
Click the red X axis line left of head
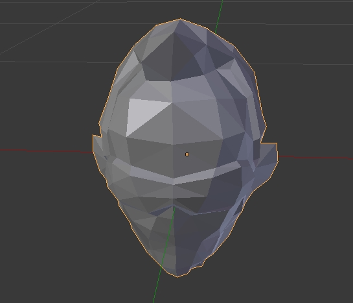[46, 151]
